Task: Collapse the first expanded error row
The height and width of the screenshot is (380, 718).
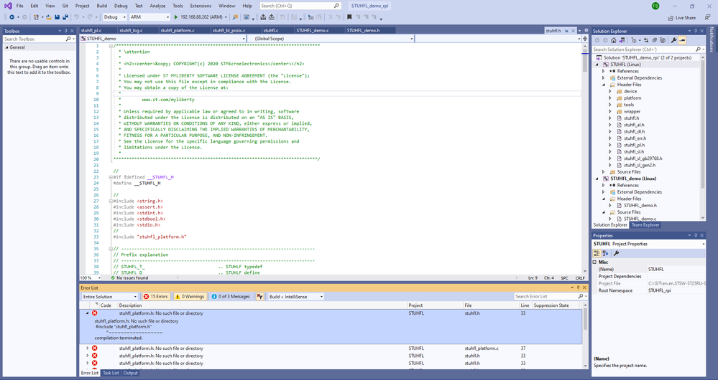Action: tap(88, 313)
